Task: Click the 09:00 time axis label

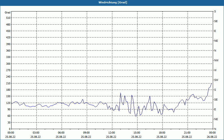Action: [87, 132]
